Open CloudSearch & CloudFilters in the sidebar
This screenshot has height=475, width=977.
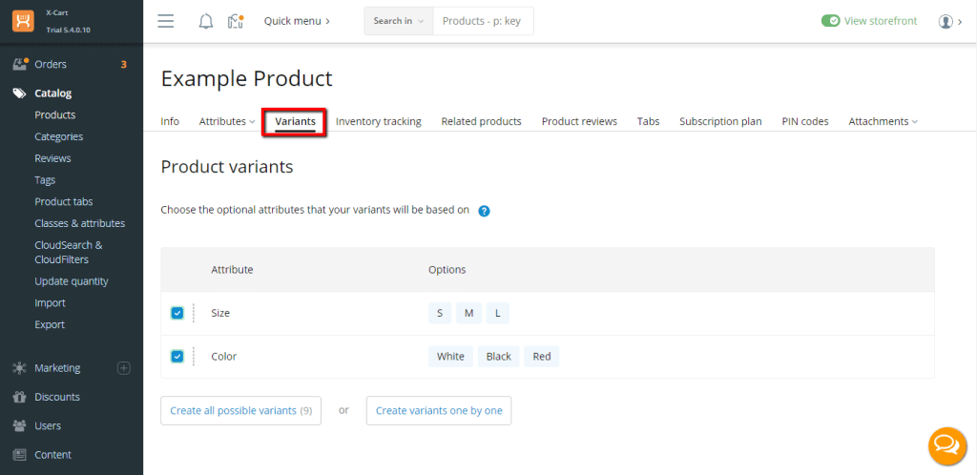pyautogui.click(x=69, y=252)
